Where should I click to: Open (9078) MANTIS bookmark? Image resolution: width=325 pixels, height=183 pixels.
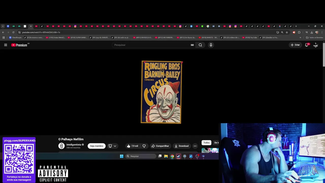tap(208, 38)
